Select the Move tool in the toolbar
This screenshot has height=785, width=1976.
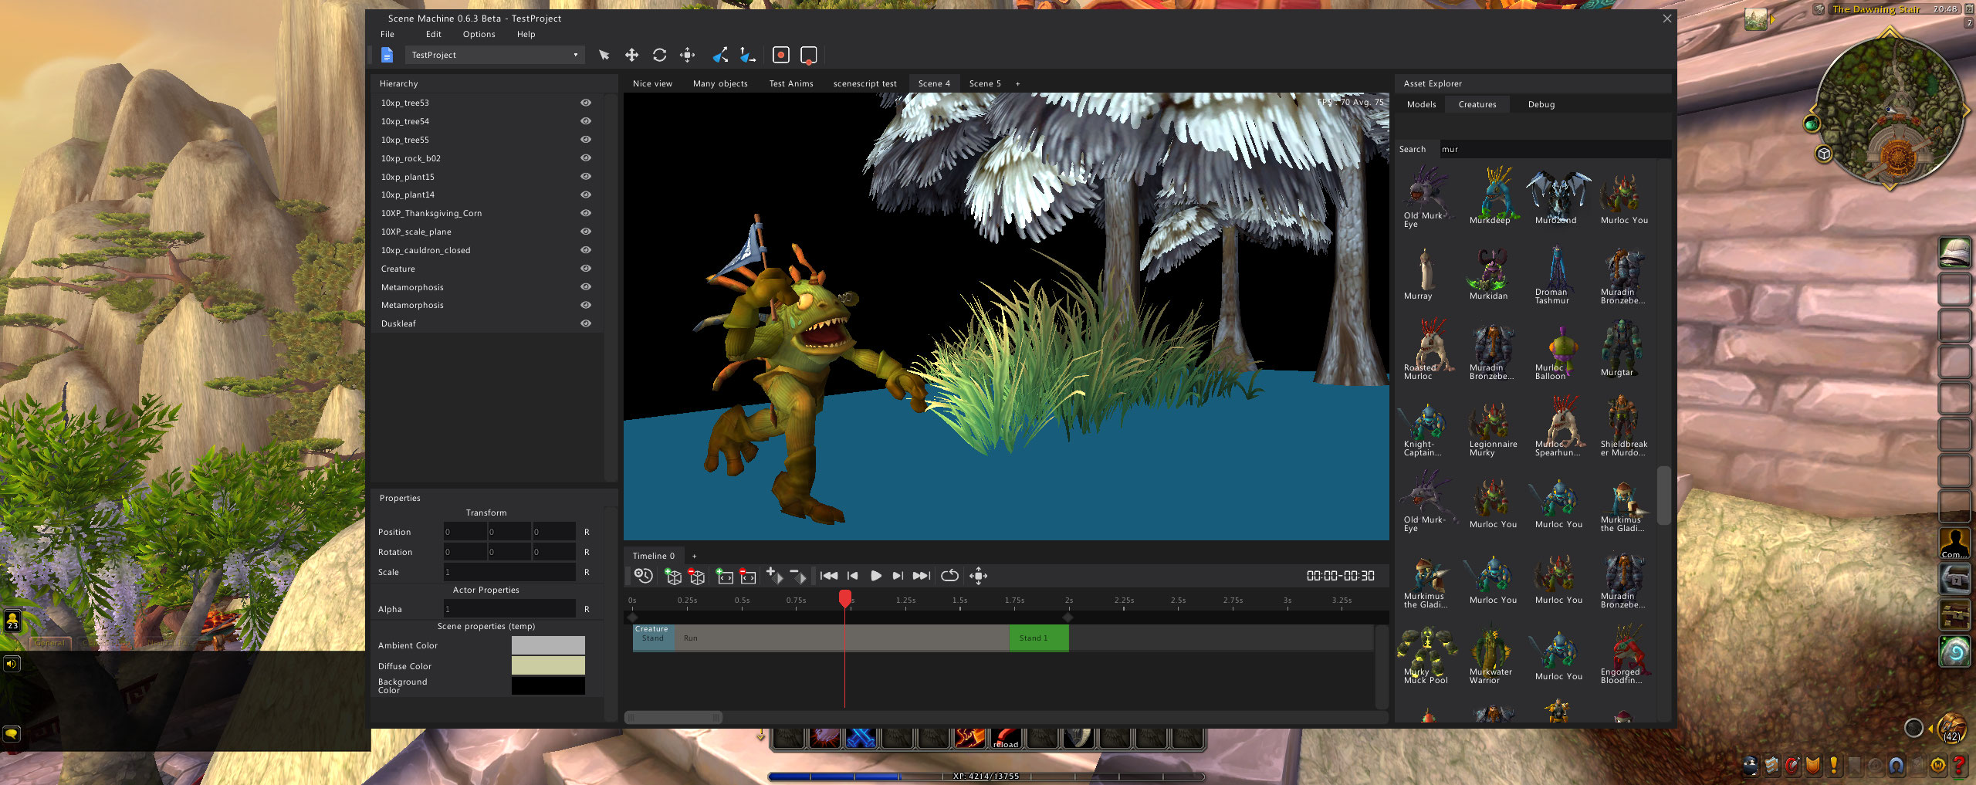point(631,55)
